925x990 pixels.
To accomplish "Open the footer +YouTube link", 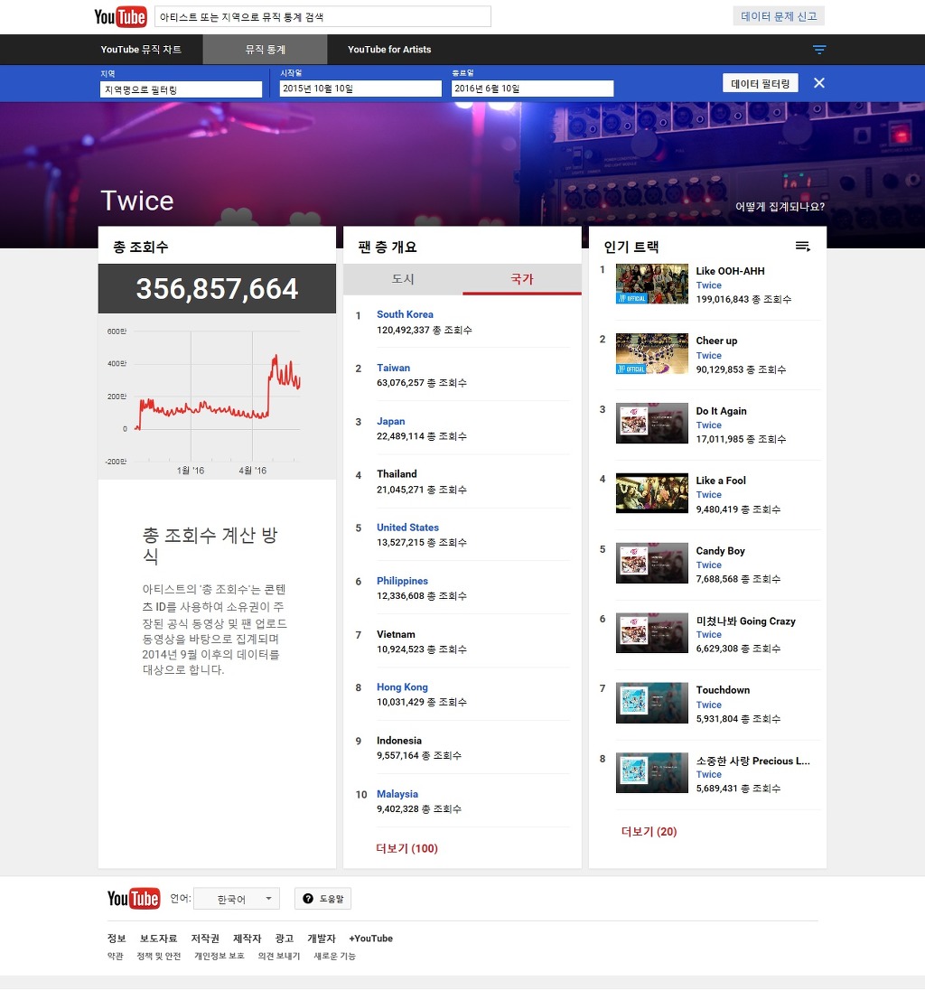I will 370,939.
